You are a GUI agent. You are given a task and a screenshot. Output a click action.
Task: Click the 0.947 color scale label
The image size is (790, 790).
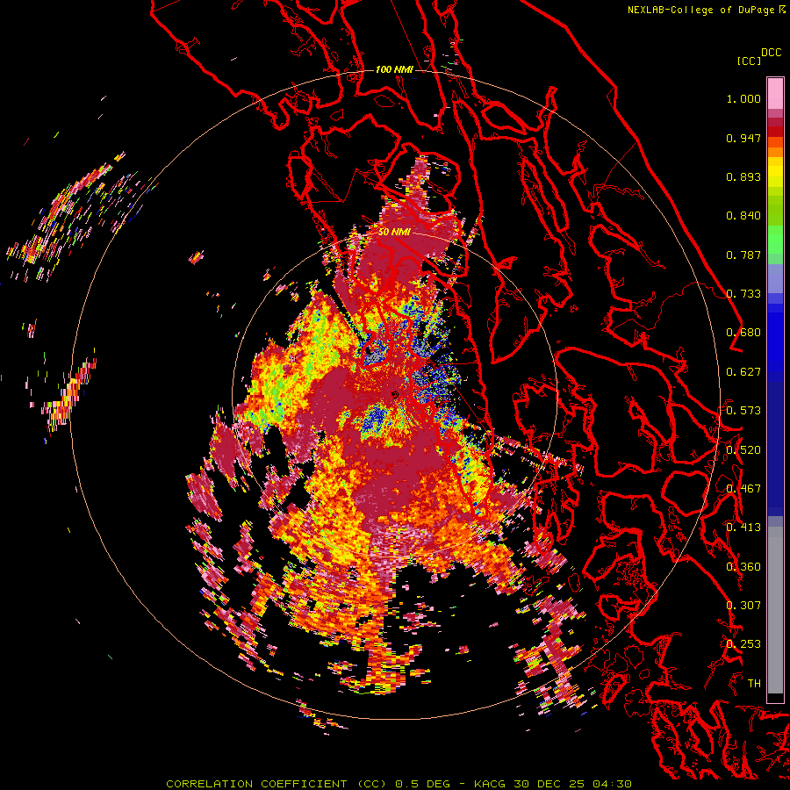(743, 138)
